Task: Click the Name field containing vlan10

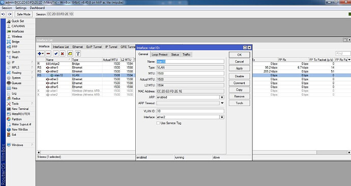Action: click(x=190, y=61)
